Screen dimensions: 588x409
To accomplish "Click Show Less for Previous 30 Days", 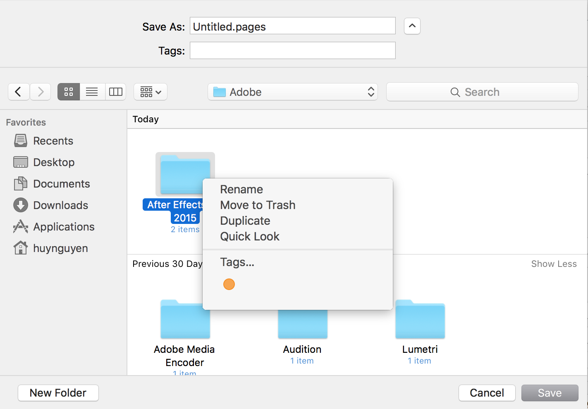I will pos(554,264).
